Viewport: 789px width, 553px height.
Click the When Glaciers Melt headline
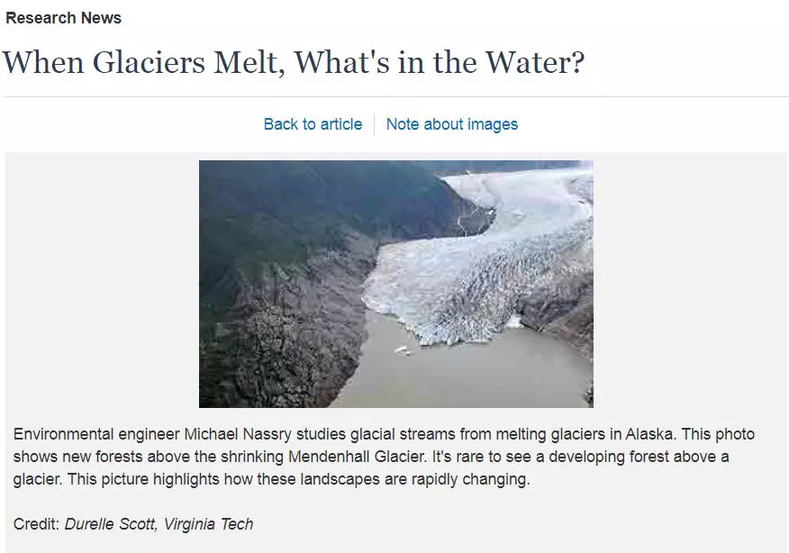click(294, 63)
